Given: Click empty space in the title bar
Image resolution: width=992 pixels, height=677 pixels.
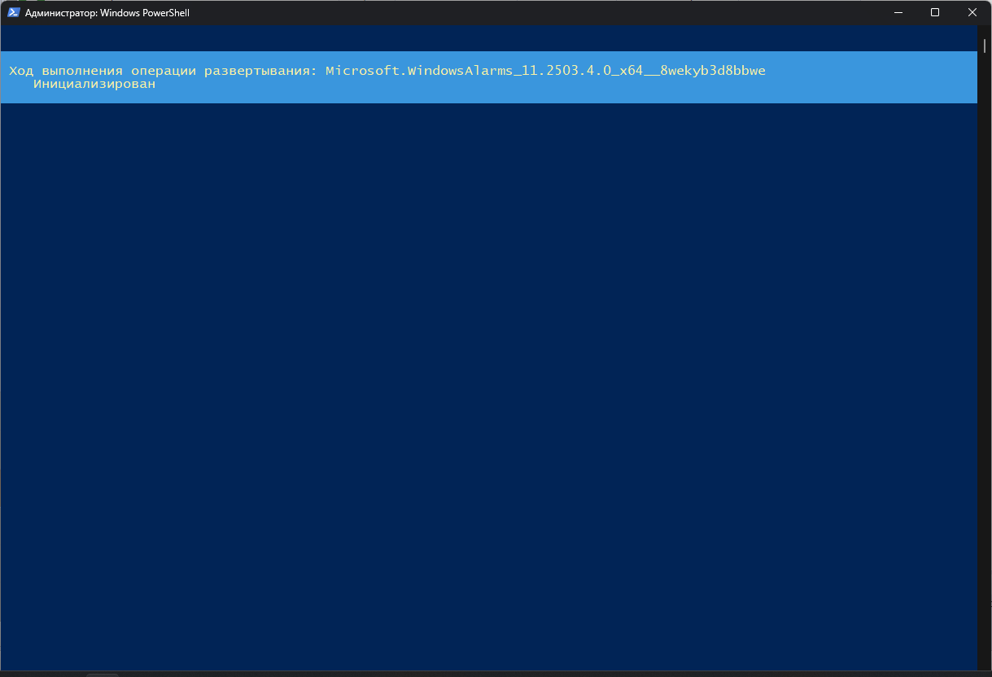Looking at the screenshot, I should click(x=529, y=13).
